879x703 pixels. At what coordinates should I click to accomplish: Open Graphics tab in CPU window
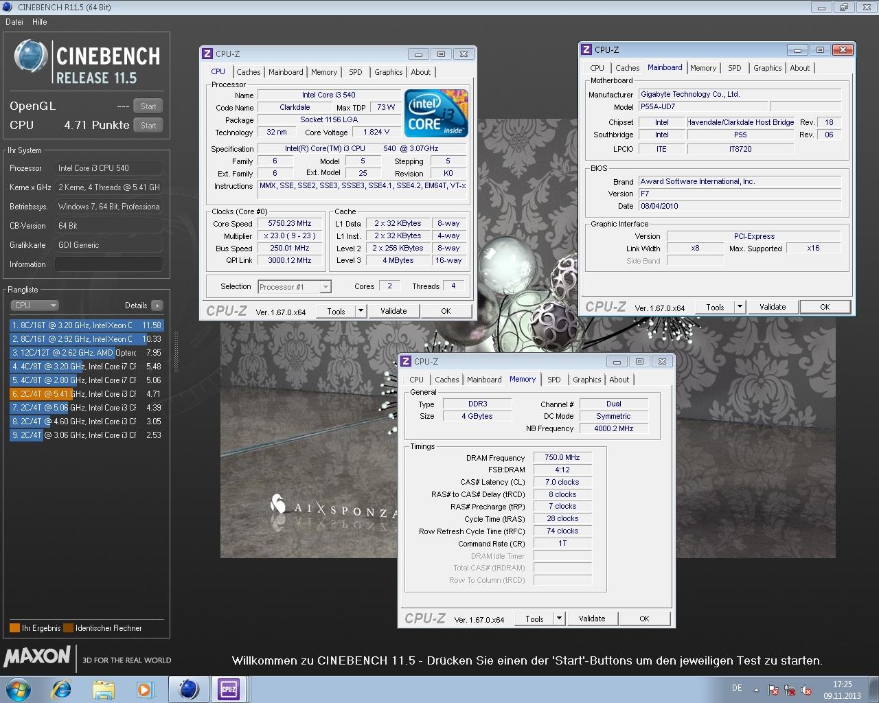389,72
